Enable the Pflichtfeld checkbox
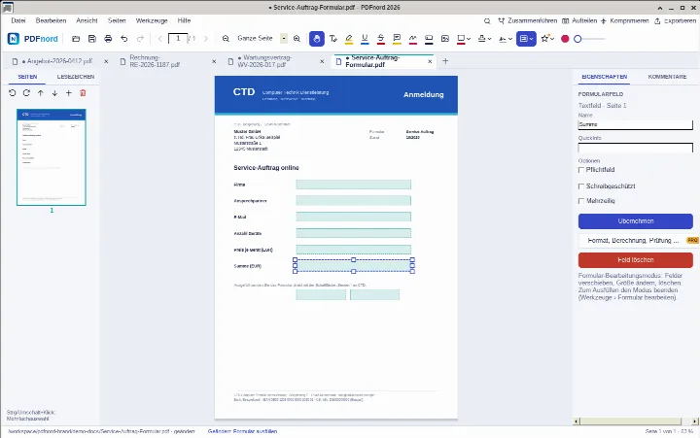 [581, 170]
